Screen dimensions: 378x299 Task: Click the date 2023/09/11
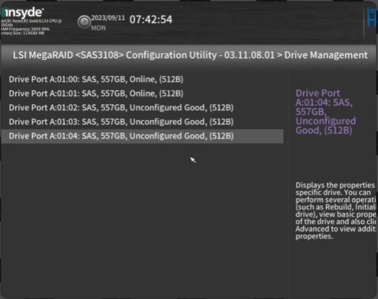(108, 18)
